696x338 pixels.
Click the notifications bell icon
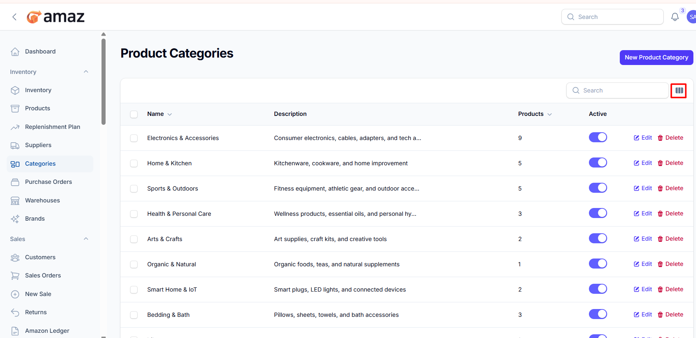pyautogui.click(x=674, y=17)
